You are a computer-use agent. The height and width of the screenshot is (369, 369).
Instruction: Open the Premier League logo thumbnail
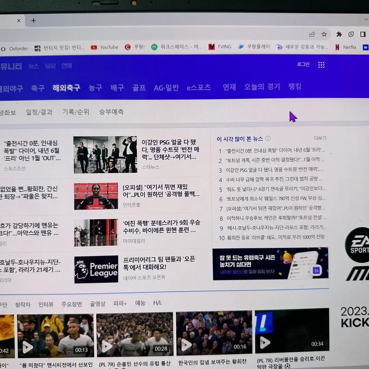coord(96,269)
